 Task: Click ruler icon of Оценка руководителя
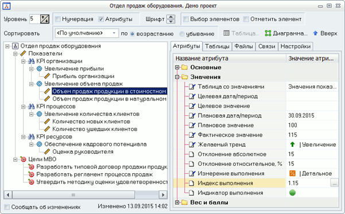coord(47,152)
